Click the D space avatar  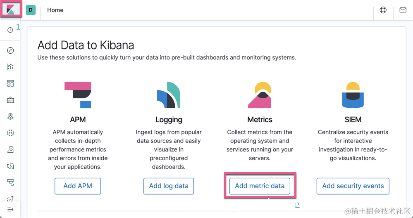click(x=31, y=10)
